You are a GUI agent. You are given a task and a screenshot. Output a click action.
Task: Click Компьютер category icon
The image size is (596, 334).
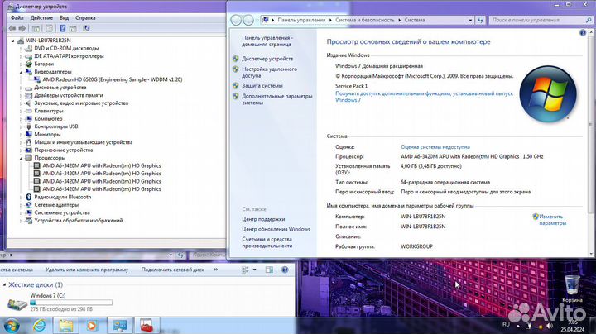[28, 119]
